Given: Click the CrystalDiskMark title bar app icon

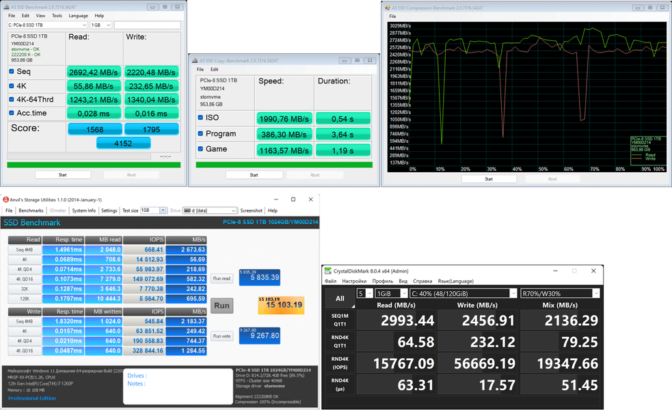Looking at the screenshot, I should pos(327,270).
